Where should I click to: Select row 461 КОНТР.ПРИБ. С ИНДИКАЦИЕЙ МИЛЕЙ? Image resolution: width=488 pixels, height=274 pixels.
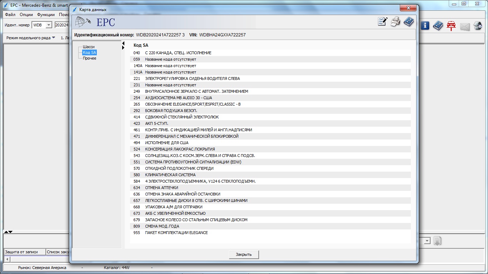(270, 130)
